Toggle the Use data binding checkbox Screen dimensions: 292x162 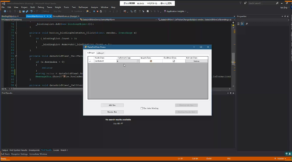click(142, 108)
